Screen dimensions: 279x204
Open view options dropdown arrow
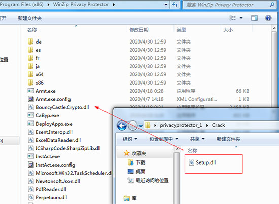point(241,18)
